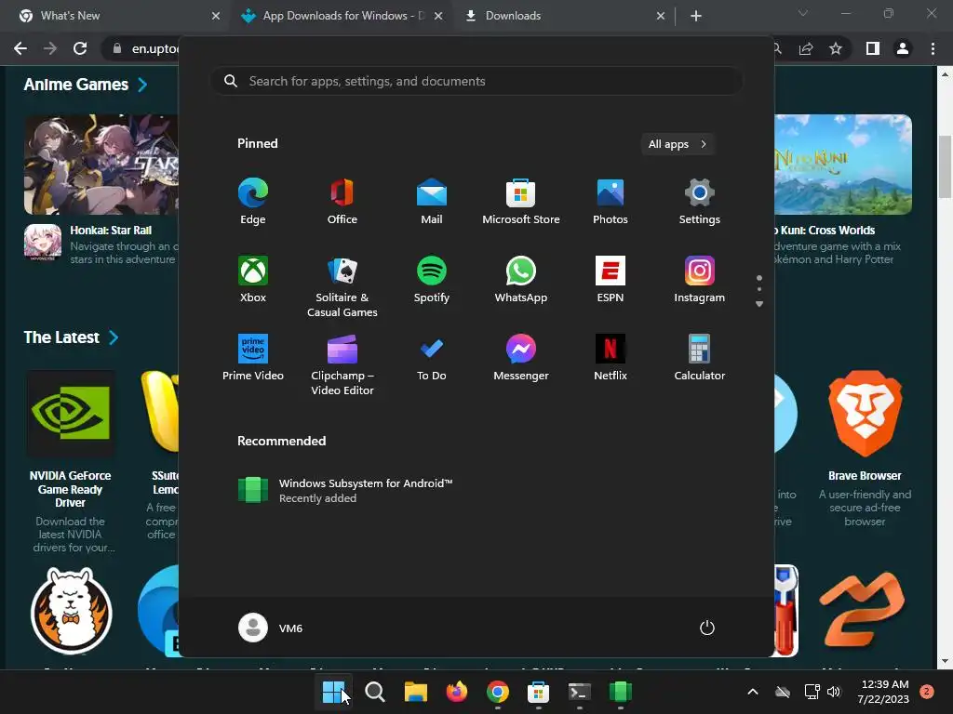
Task: Open WhatsApp pinned app
Action: (x=521, y=279)
